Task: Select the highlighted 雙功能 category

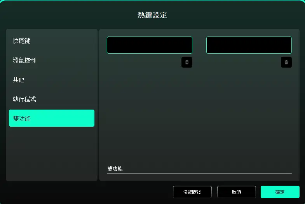Action: tap(52, 118)
